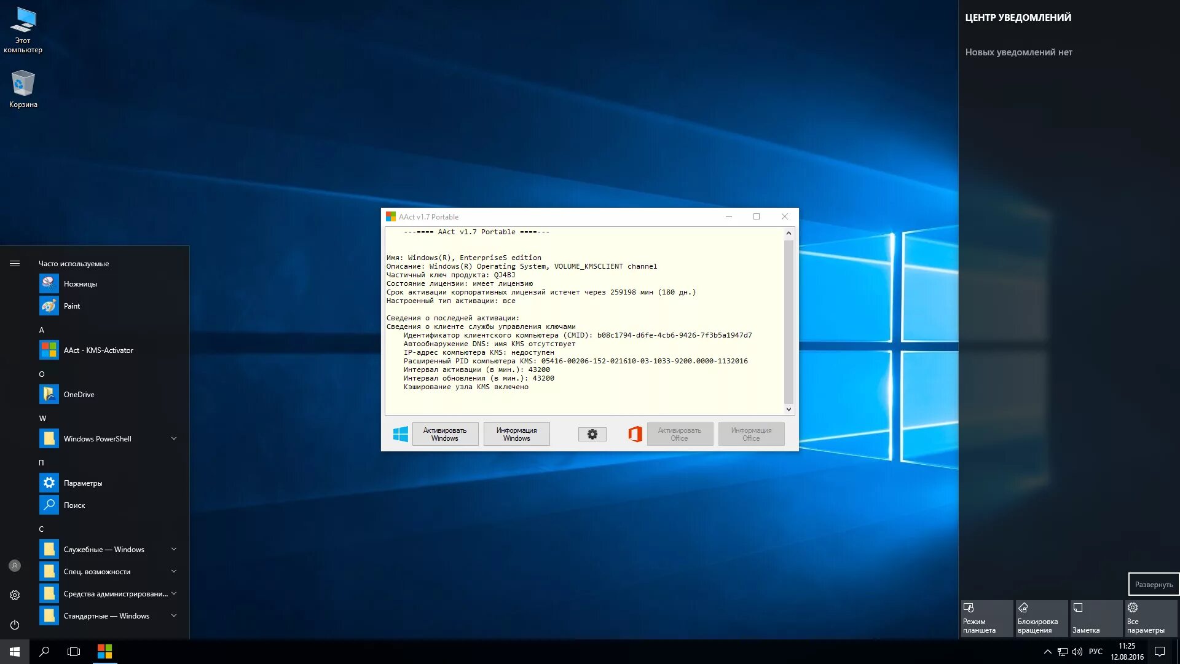This screenshot has height=664, width=1180.
Task: Click the AAct settings gear button
Action: click(x=592, y=434)
